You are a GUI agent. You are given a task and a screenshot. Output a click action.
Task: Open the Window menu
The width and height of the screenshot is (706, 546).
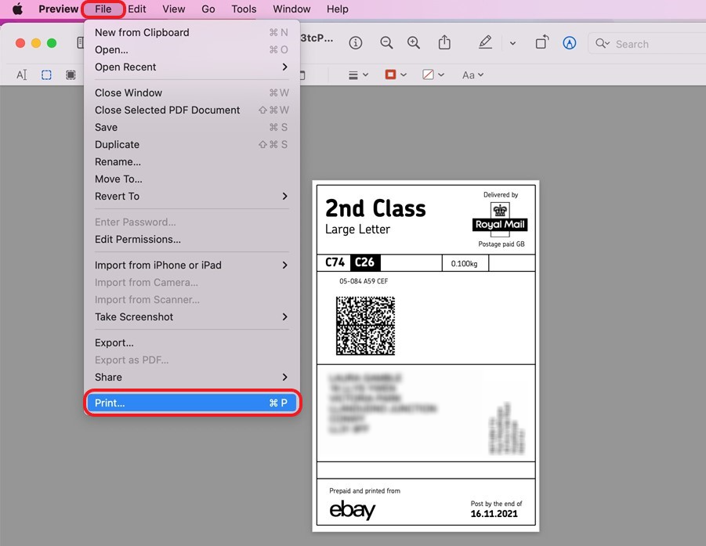tap(291, 9)
